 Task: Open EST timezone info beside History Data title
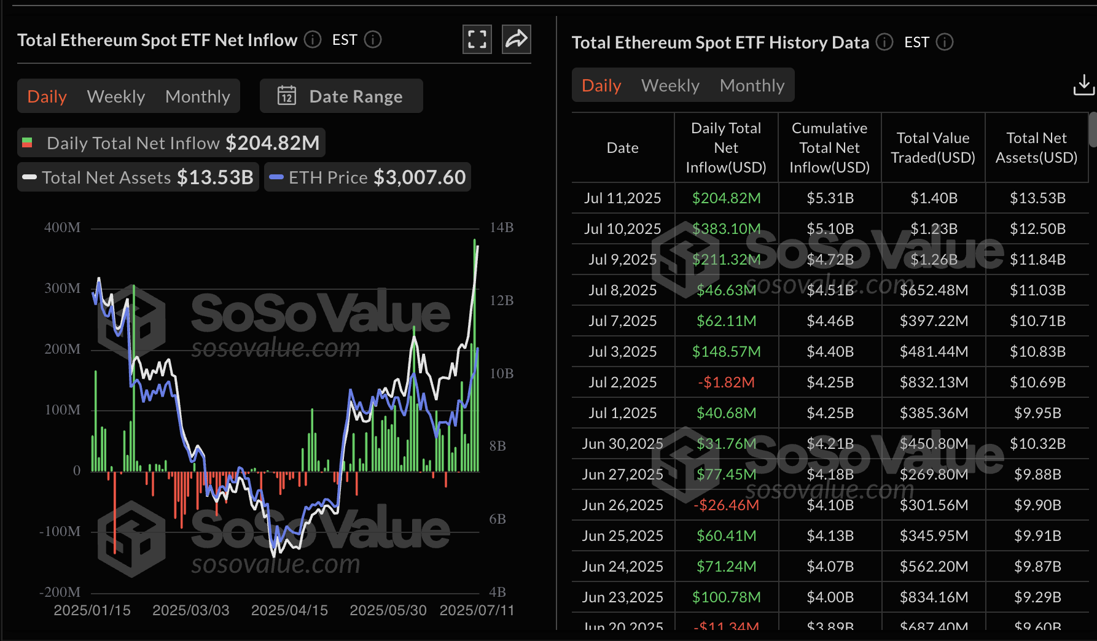[945, 42]
